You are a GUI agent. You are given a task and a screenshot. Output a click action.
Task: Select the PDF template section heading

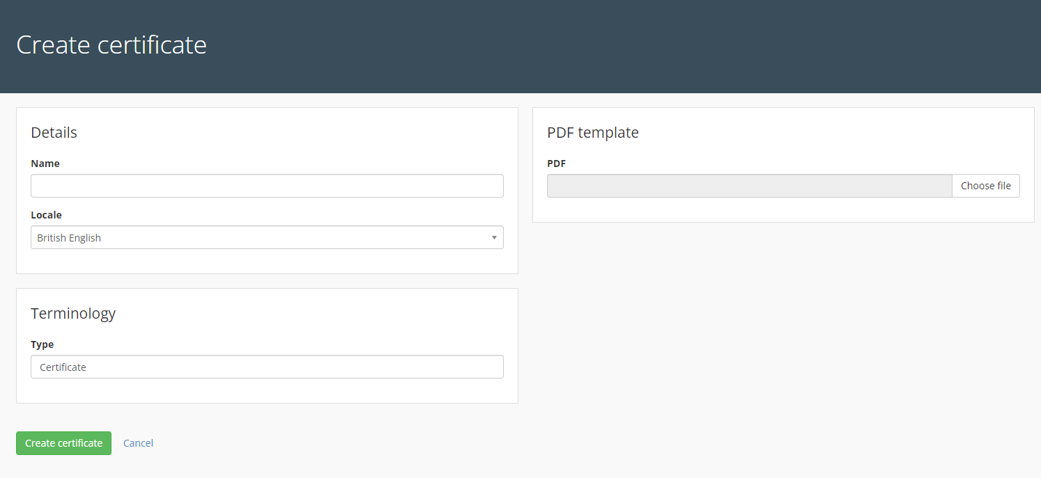pos(592,132)
